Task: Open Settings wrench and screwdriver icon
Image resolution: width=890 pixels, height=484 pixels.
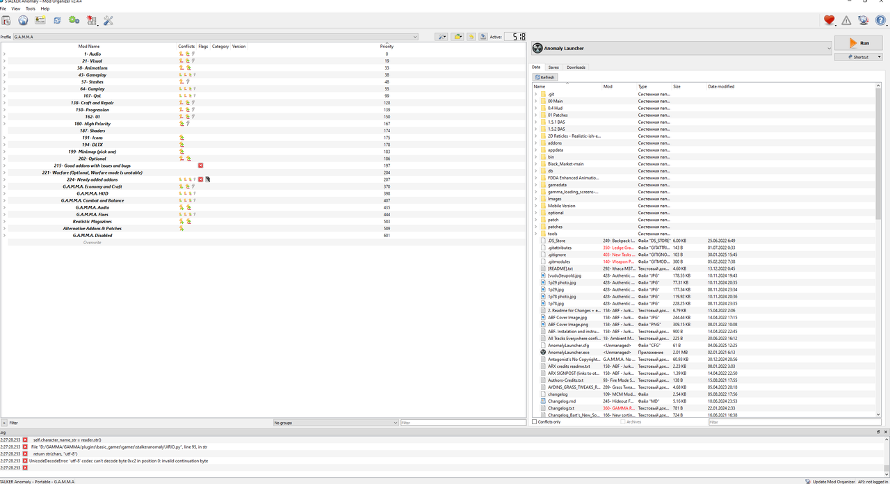Action: point(108,21)
